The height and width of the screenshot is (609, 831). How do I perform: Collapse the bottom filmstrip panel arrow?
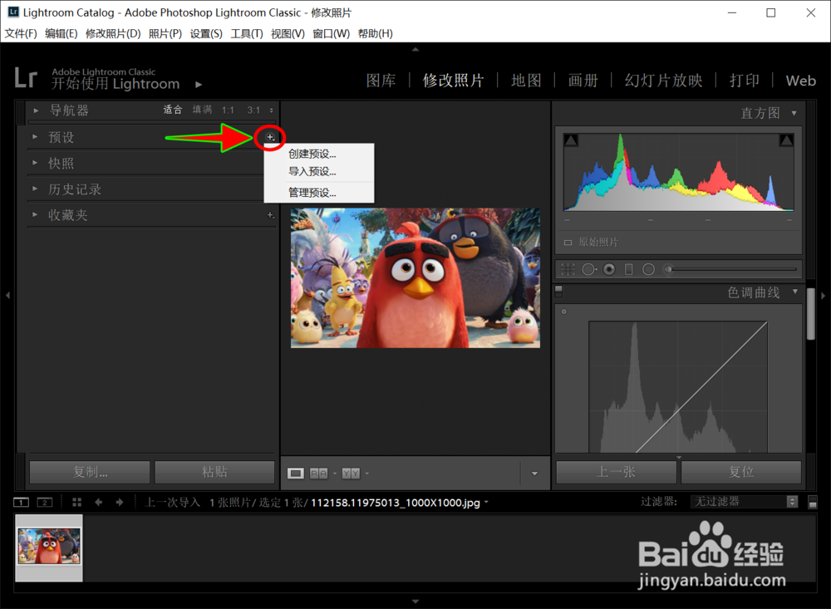415,602
